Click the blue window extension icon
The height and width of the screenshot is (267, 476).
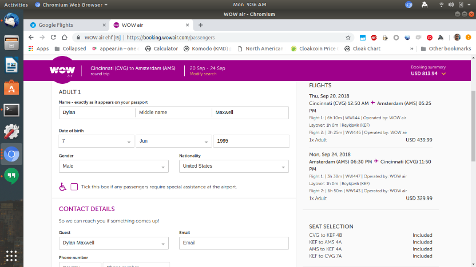point(363,38)
